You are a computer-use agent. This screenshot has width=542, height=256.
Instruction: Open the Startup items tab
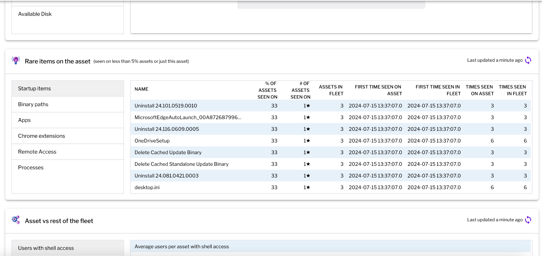(x=68, y=89)
